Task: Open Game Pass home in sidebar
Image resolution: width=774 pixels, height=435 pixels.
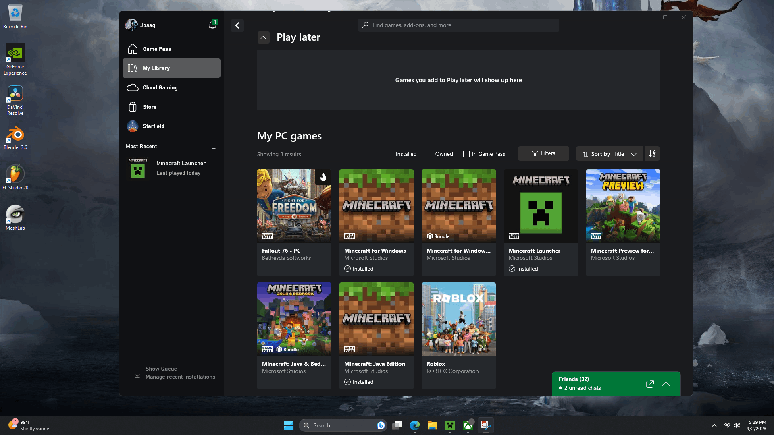Action: point(171,49)
